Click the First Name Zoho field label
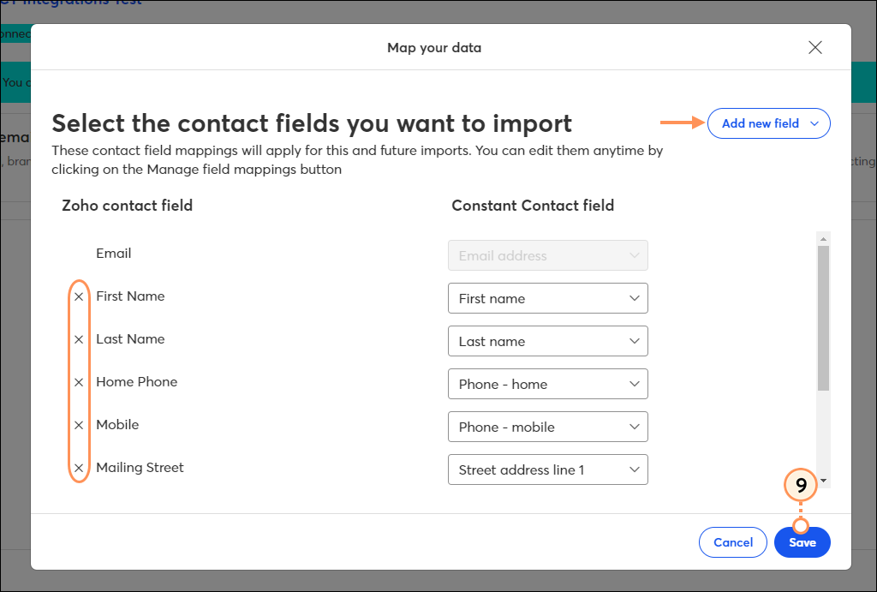 point(130,296)
